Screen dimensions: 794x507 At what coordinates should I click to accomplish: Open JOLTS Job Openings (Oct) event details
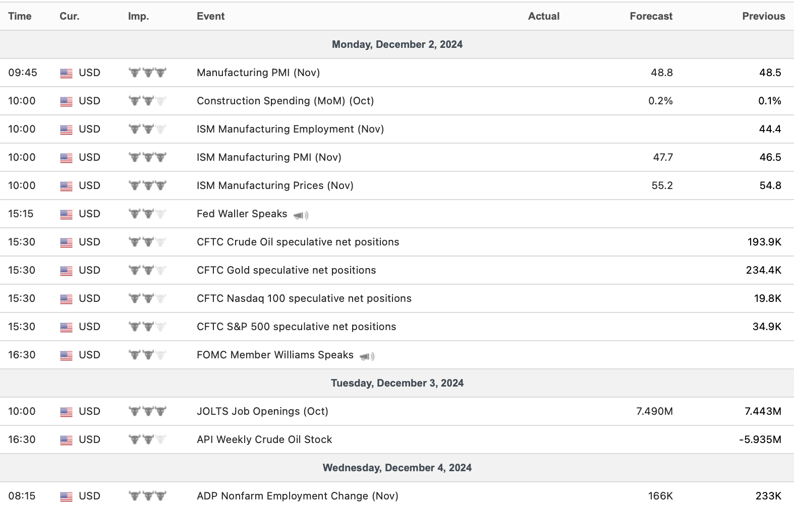pos(262,411)
